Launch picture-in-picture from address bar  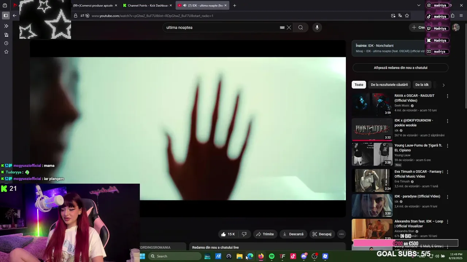click(x=393, y=16)
